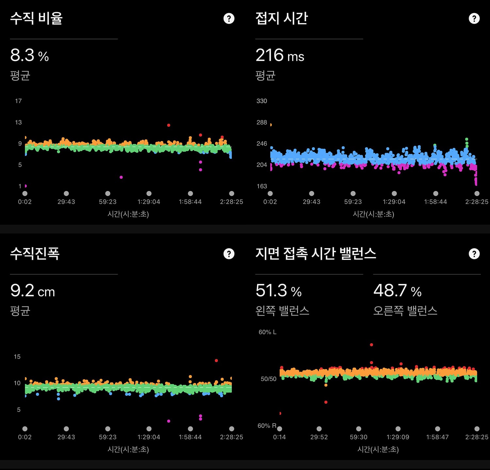Open help for 수직 비율 chart
The height and width of the screenshot is (470, 490).
click(229, 19)
